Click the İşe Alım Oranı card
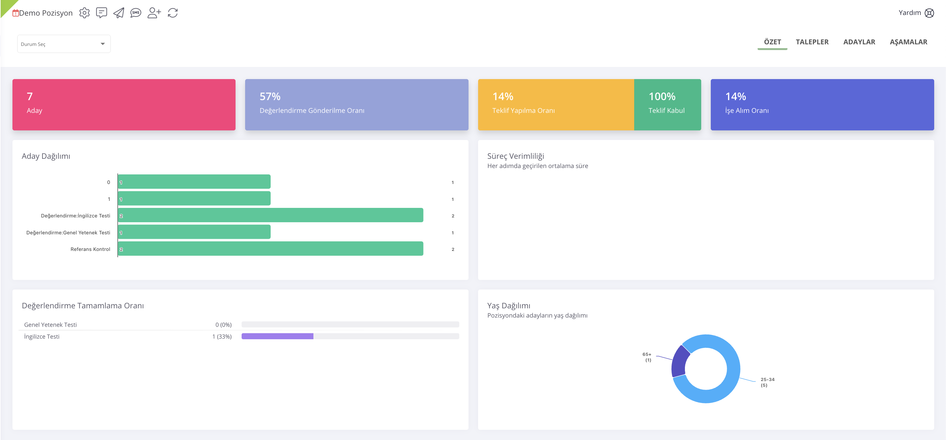 click(822, 105)
